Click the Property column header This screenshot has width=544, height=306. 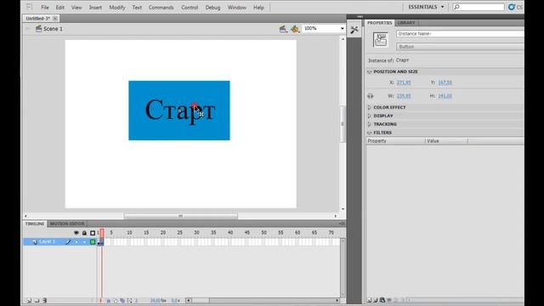395,141
